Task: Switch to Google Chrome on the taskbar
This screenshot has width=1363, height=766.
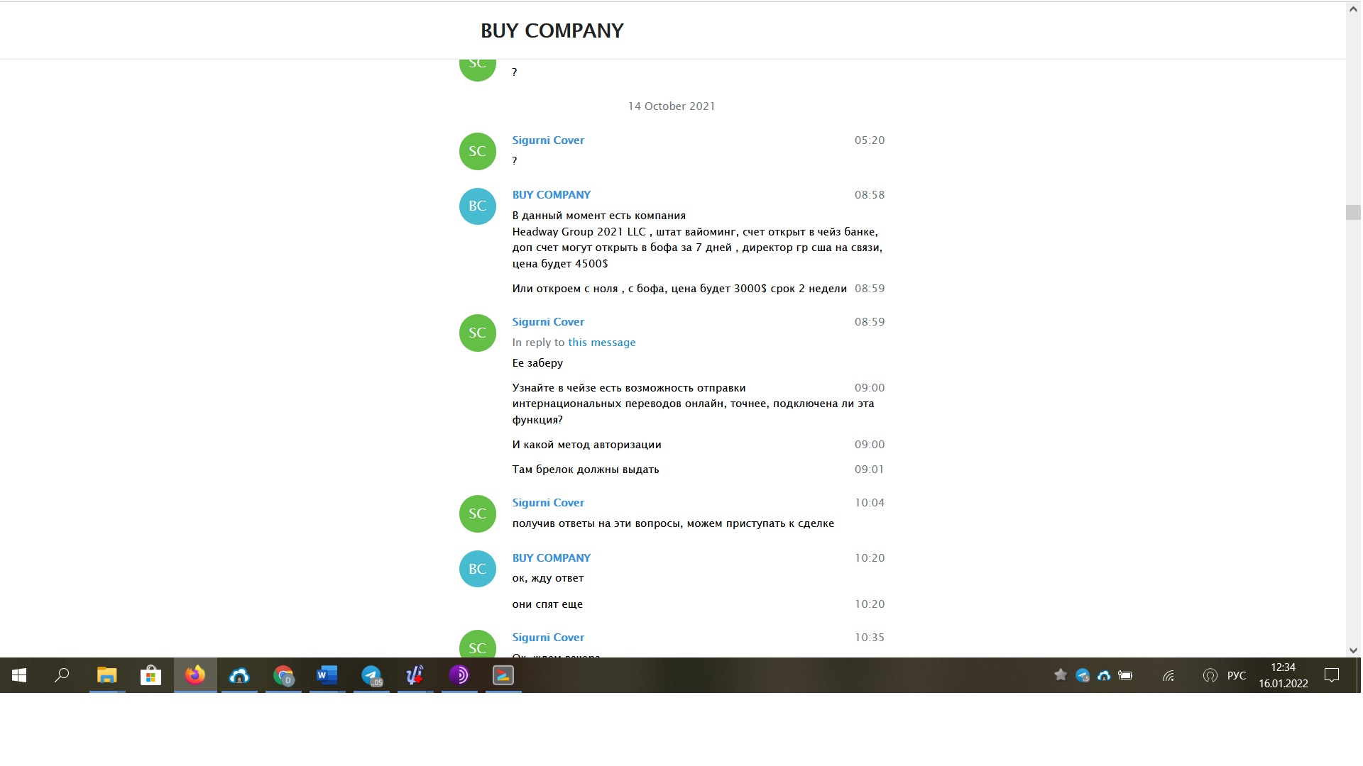Action: click(x=283, y=675)
